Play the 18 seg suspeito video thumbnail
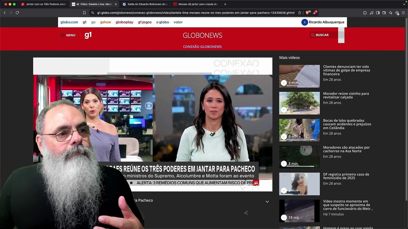This screenshot has height=229, width=408. [299, 211]
